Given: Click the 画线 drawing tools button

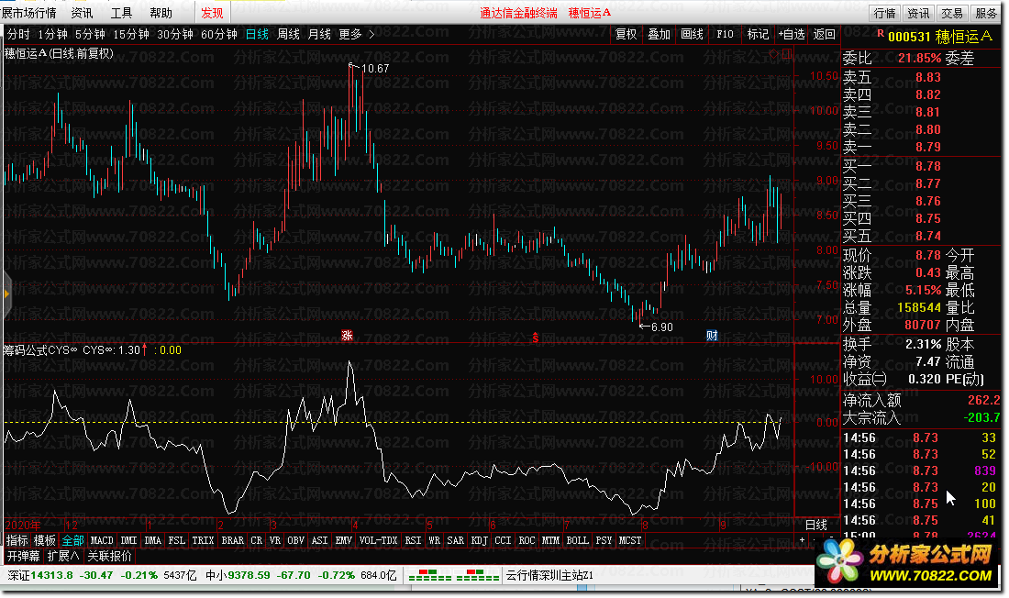Looking at the screenshot, I should 693,34.
